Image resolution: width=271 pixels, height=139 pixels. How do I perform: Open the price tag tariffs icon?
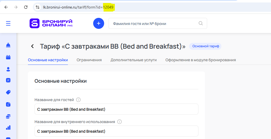[8, 92]
